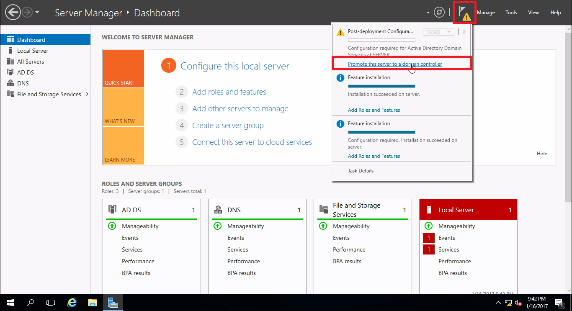This screenshot has width=572, height=311.
Task: Click Promote this server to a domain controller
Action: [x=395, y=64]
